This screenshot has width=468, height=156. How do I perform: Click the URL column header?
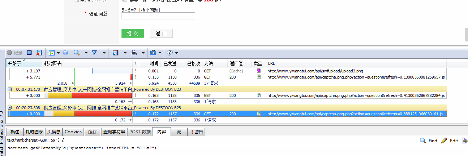pos(356,63)
